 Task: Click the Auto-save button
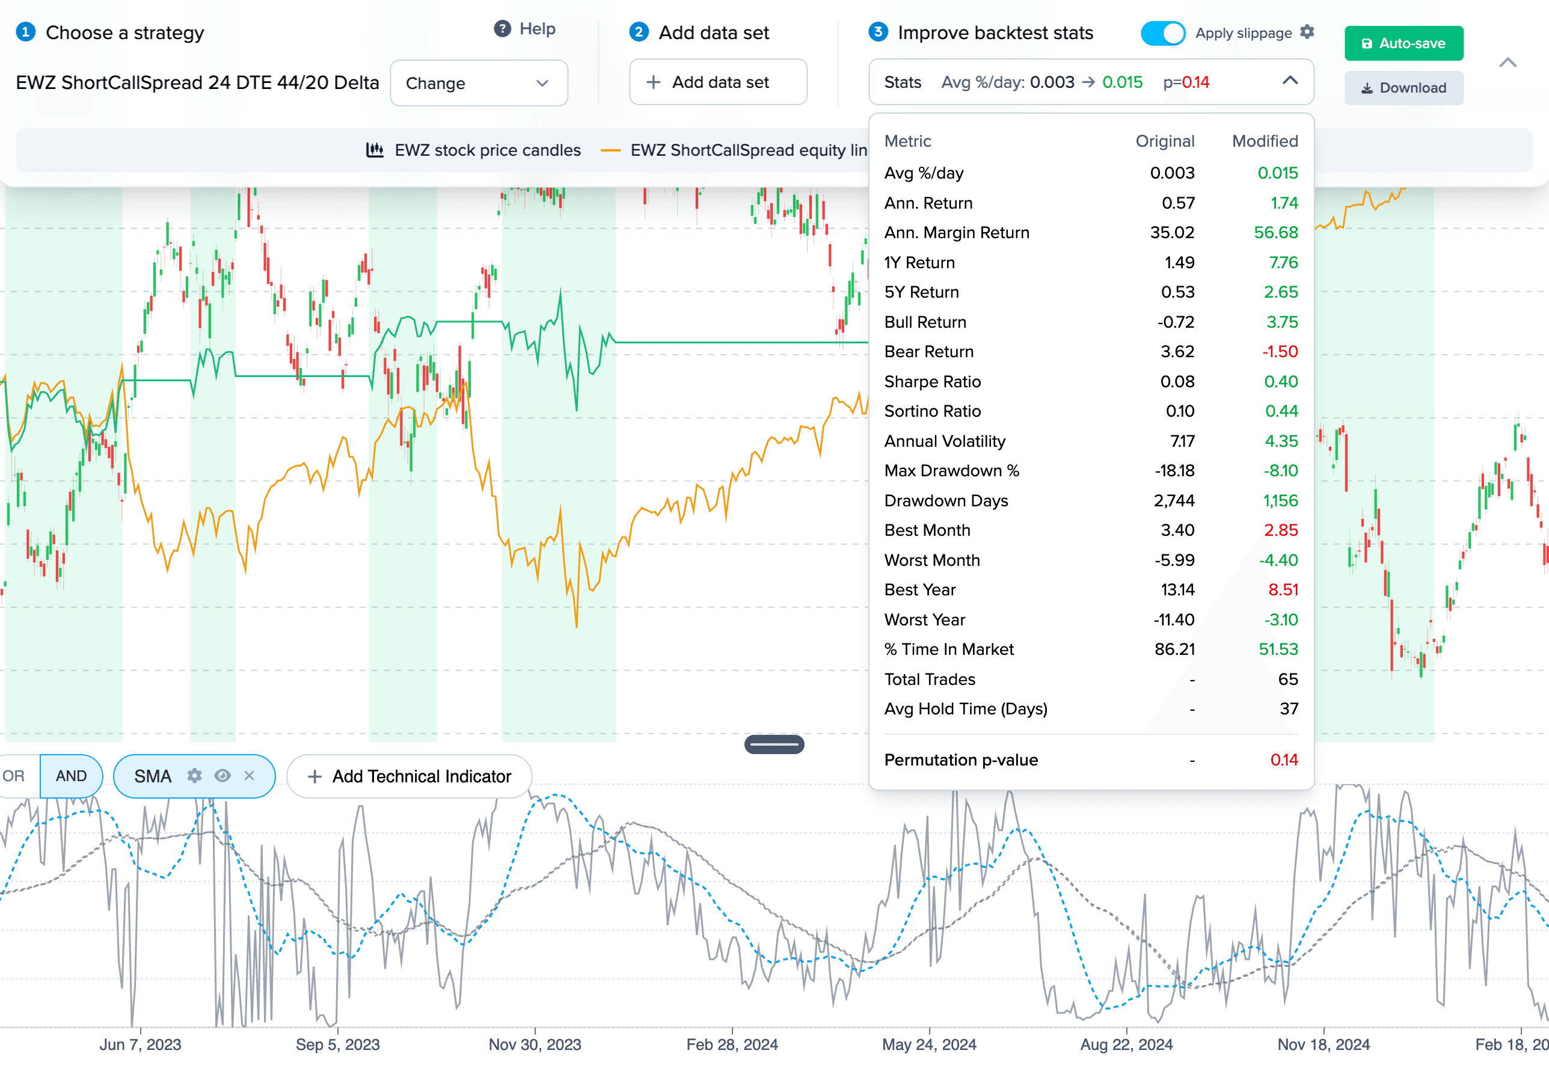coord(1404,43)
